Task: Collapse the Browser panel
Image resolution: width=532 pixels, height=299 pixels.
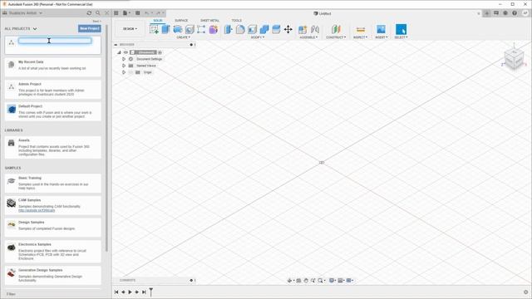Action: 116,44
